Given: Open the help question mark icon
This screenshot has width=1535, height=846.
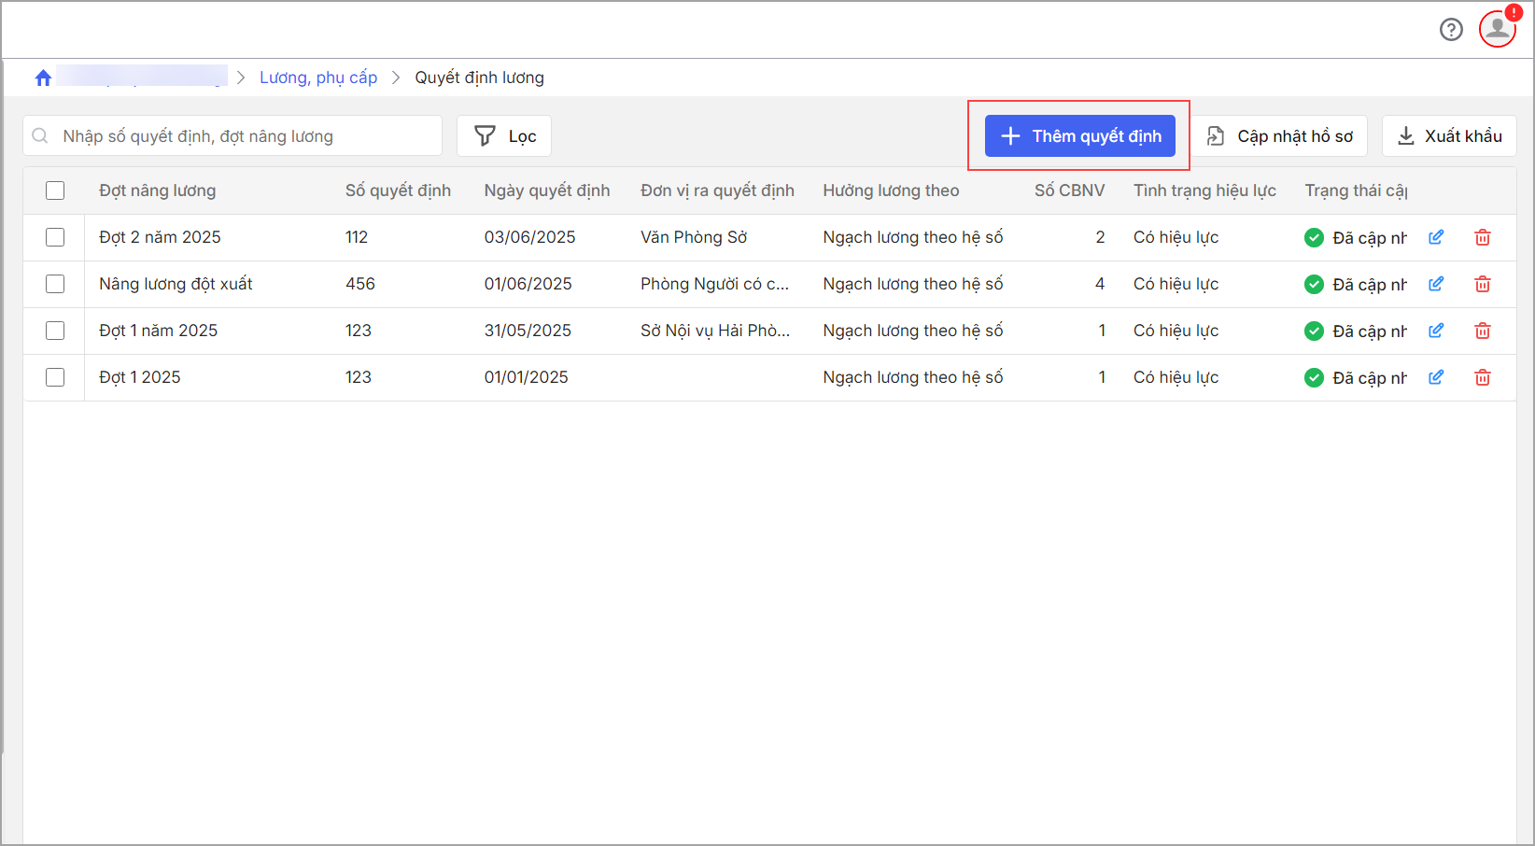Looking at the screenshot, I should pyautogui.click(x=1451, y=30).
